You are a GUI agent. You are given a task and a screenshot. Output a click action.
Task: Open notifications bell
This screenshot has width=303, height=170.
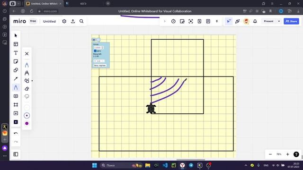[x=255, y=21]
